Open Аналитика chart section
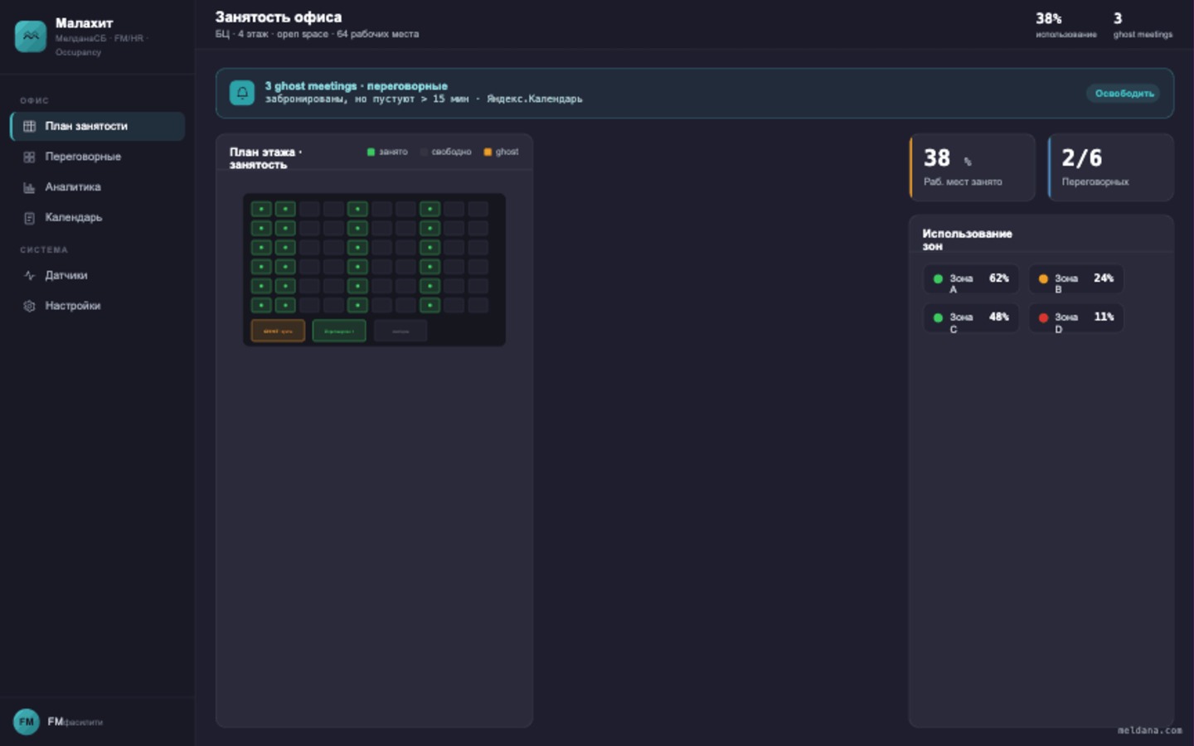This screenshot has height=746, width=1194. pyautogui.click(x=98, y=187)
